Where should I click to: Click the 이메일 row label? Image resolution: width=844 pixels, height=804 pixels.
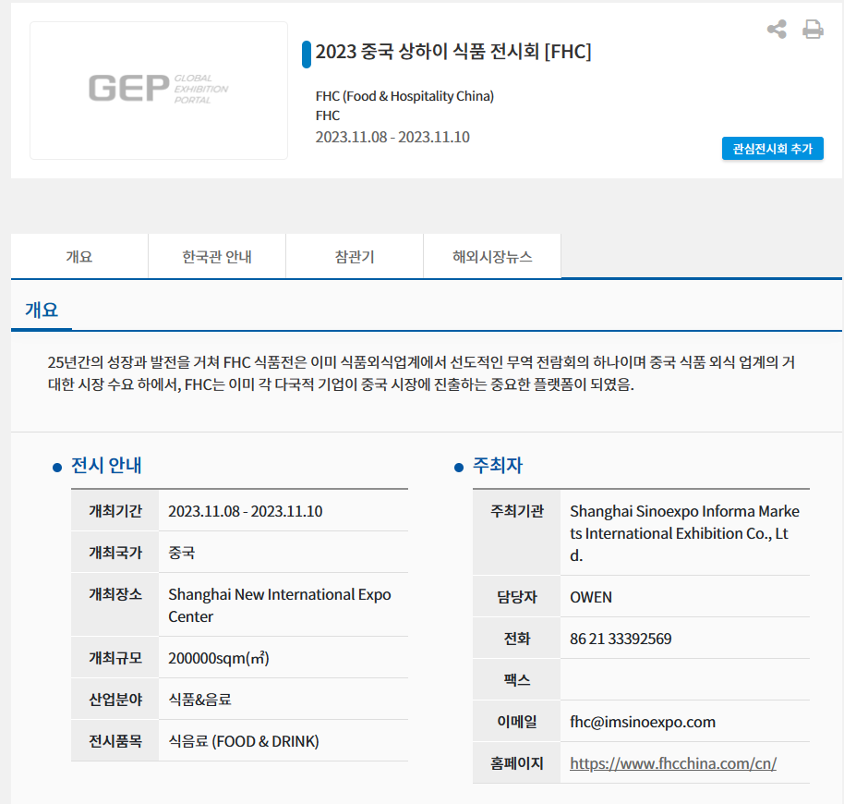(x=517, y=722)
